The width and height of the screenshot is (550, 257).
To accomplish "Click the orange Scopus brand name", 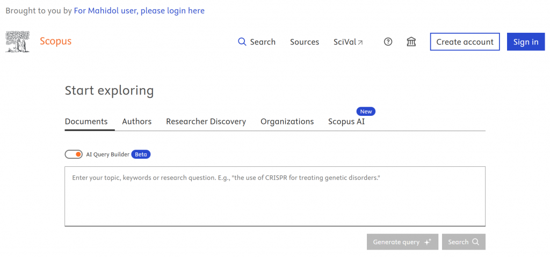I will tap(55, 41).
